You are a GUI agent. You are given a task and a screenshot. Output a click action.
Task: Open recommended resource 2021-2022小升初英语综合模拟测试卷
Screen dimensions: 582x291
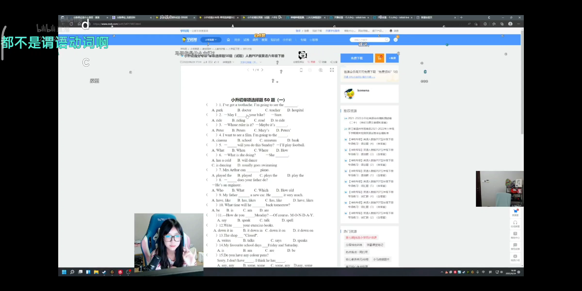[370, 120]
